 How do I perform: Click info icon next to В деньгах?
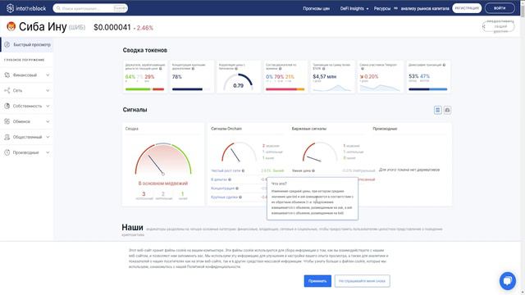pyautogui.click(x=230, y=179)
